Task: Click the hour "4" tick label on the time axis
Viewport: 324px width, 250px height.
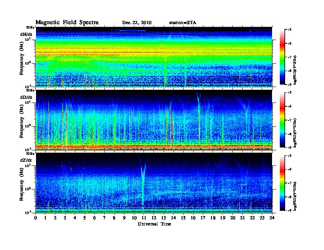Action: 75,218
